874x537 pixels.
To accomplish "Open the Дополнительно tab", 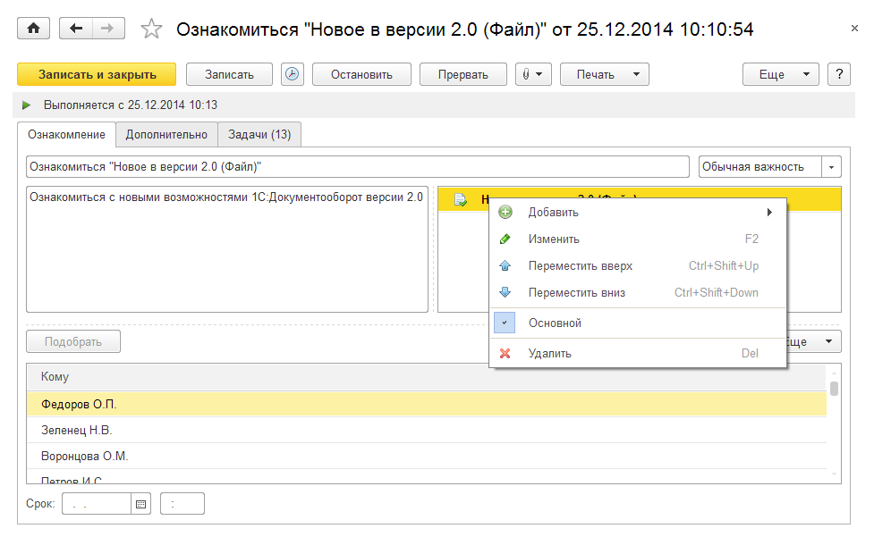I will tap(166, 134).
